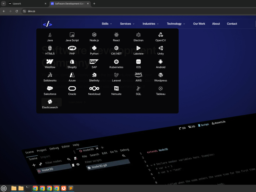
Task: Go to the About page
Action: click(216, 24)
